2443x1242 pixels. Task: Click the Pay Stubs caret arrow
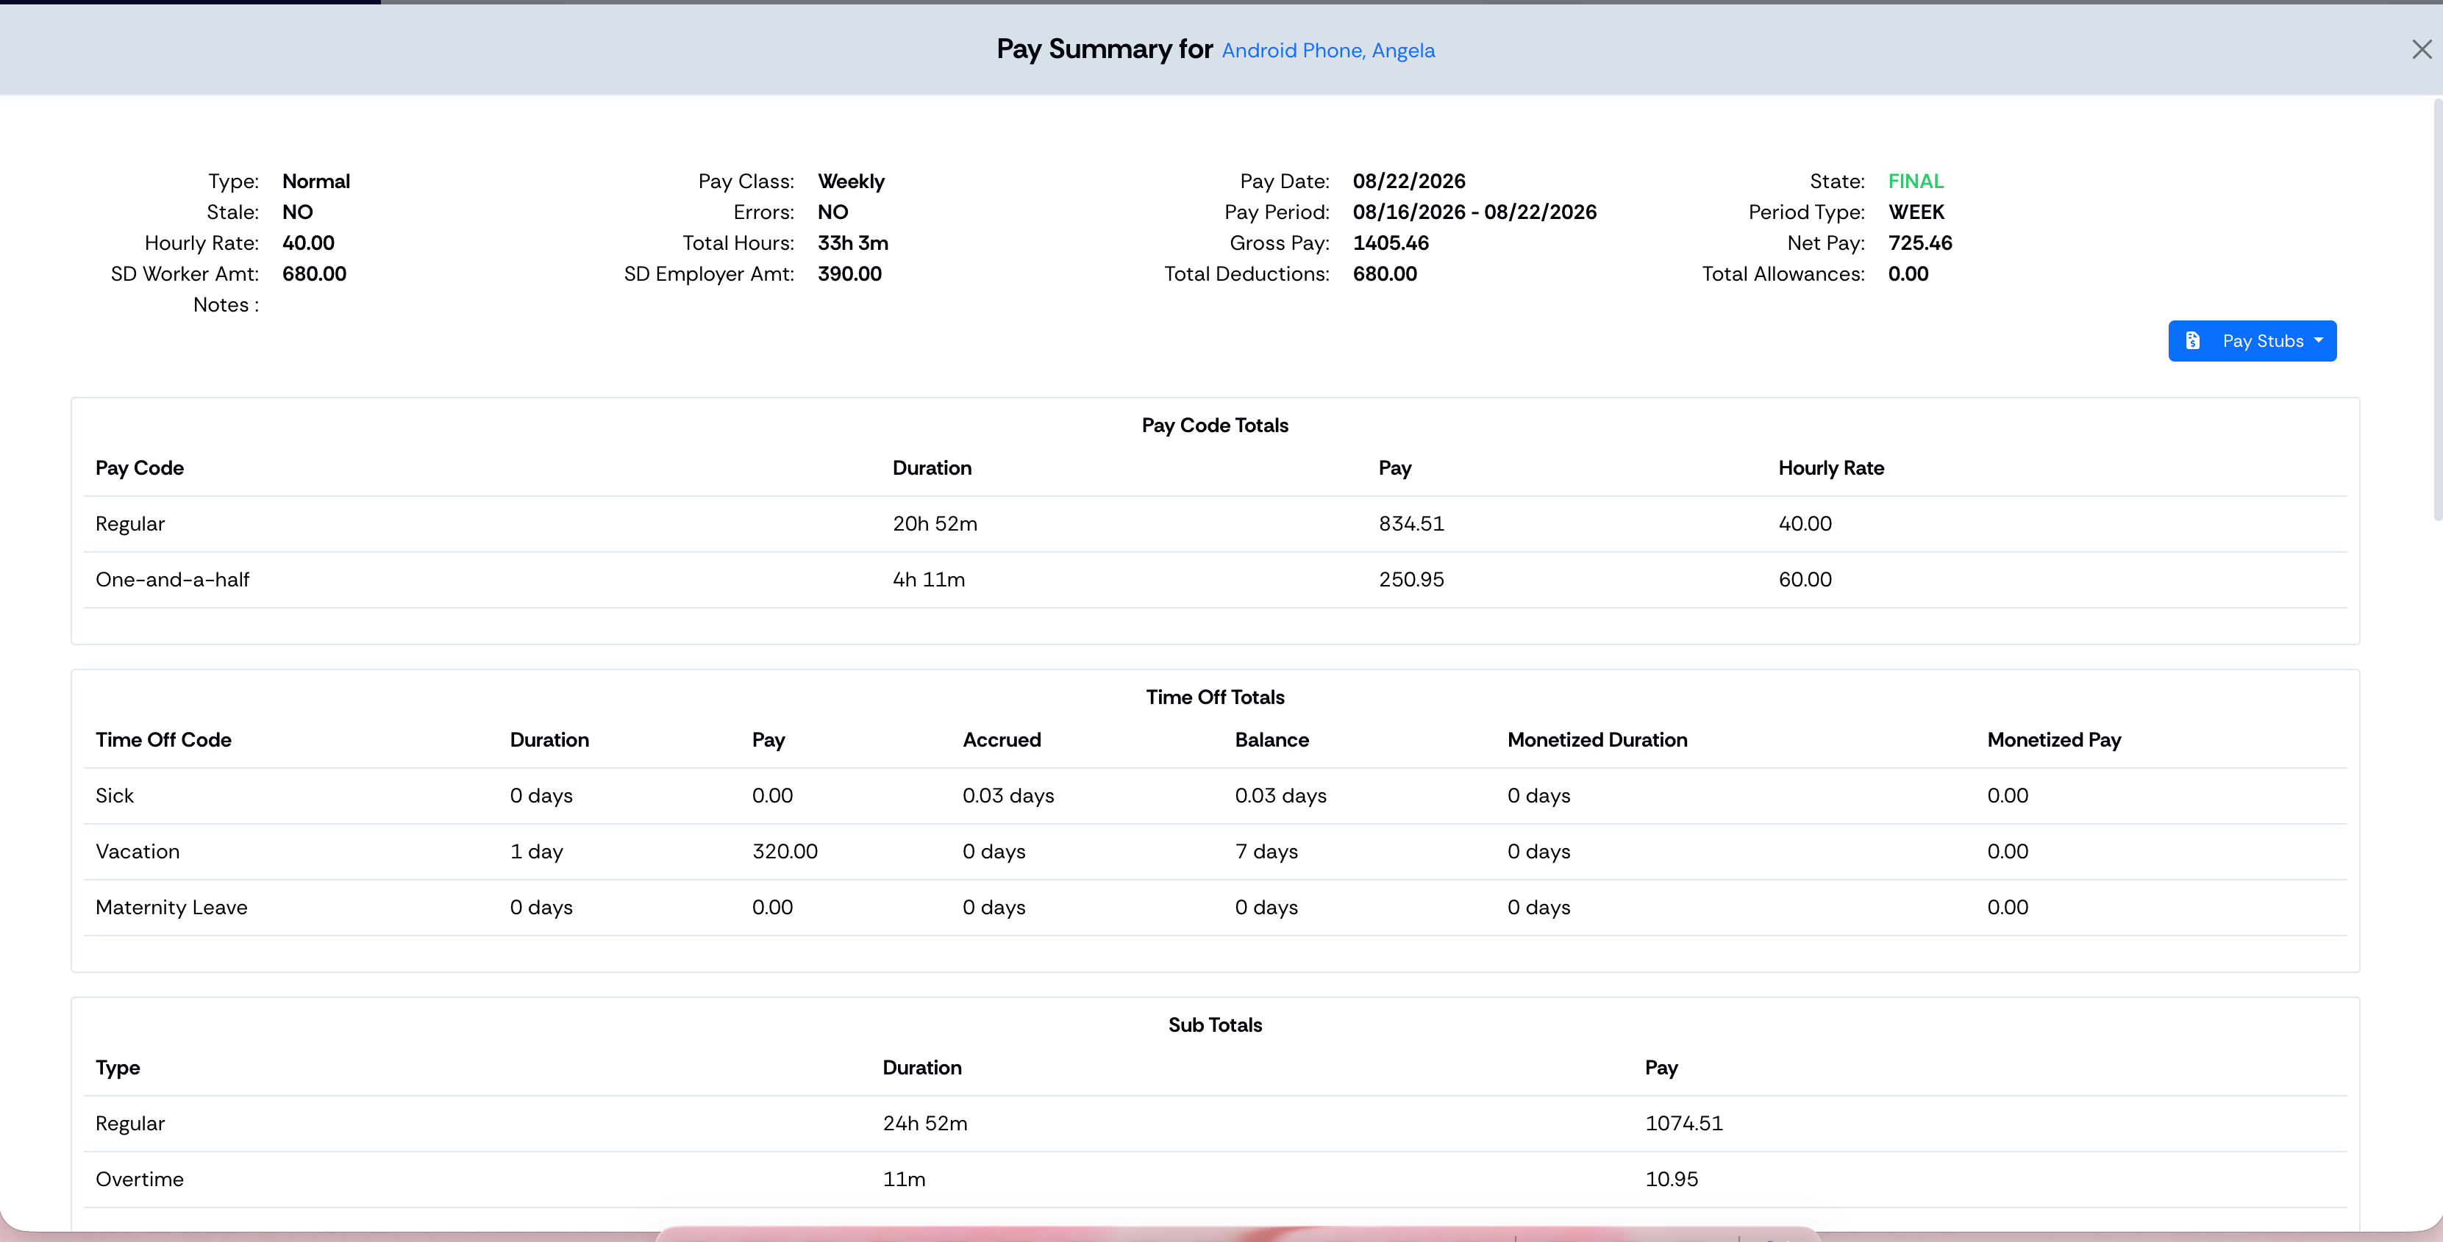[2319, 340]
